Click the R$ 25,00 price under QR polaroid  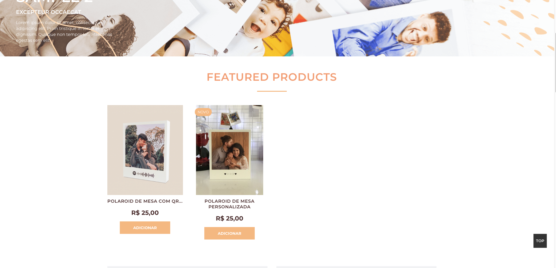(145, 213)
